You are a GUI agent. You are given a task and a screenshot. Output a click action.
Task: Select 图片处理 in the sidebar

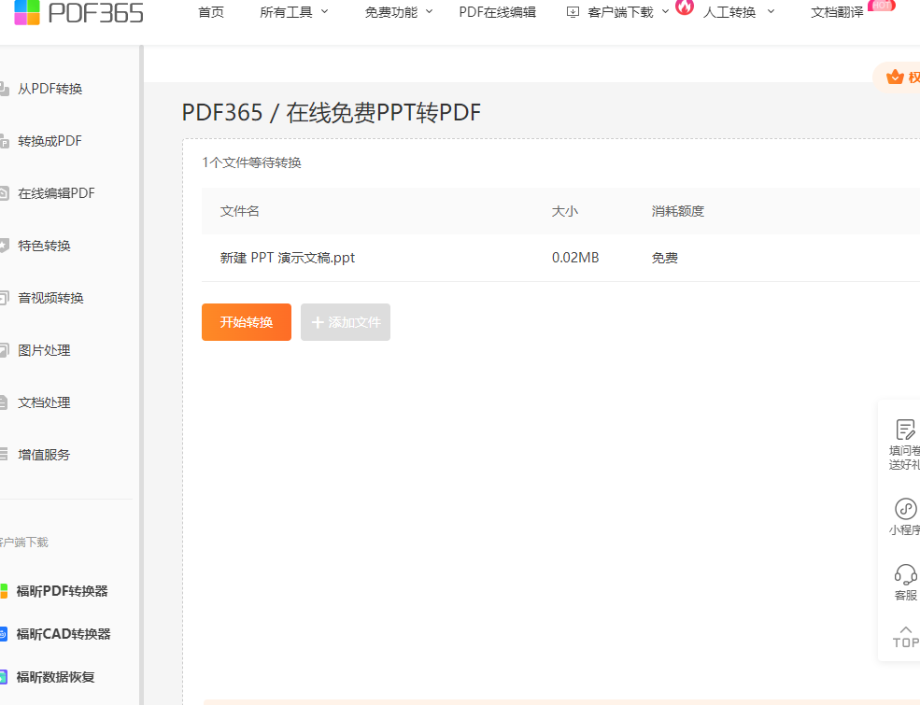tap(44, 350)
